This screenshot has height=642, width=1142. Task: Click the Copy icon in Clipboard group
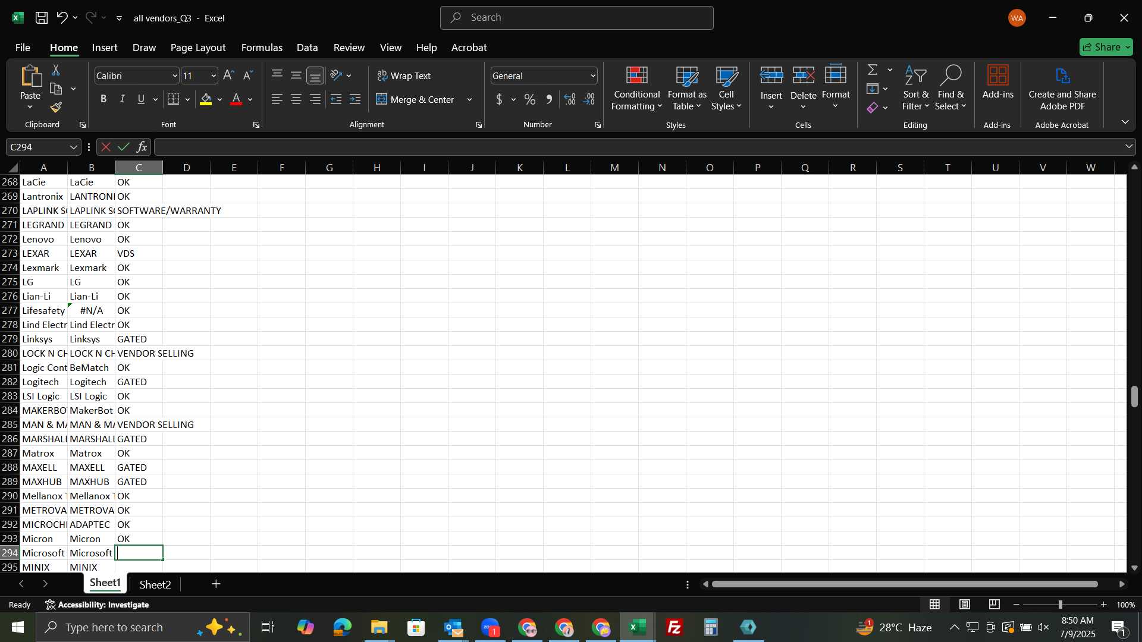point(56,89)
